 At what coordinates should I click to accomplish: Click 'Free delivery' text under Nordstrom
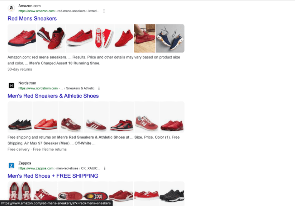click(18, 149)
